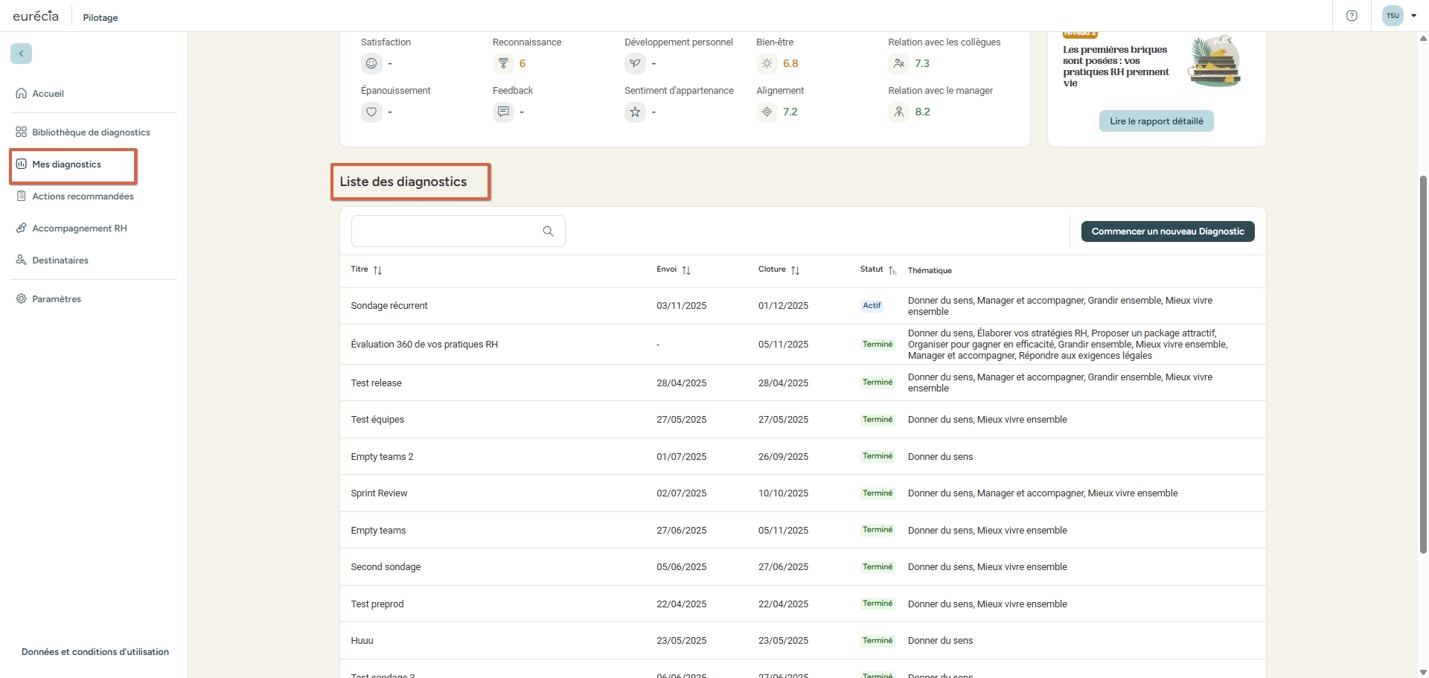Click Commencer un nouveau Diagnostic button

(x=1167, y=231)
